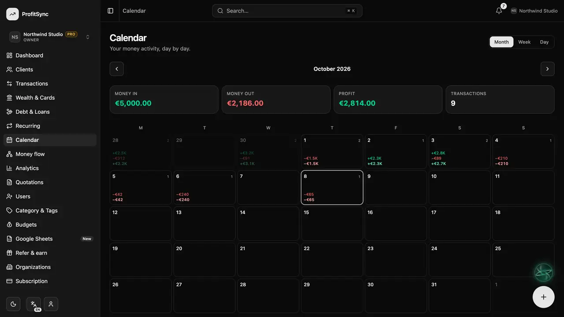Select October 1 day cell
The width and height of the screenshot is (564, 317).
(x=332, y=151)
